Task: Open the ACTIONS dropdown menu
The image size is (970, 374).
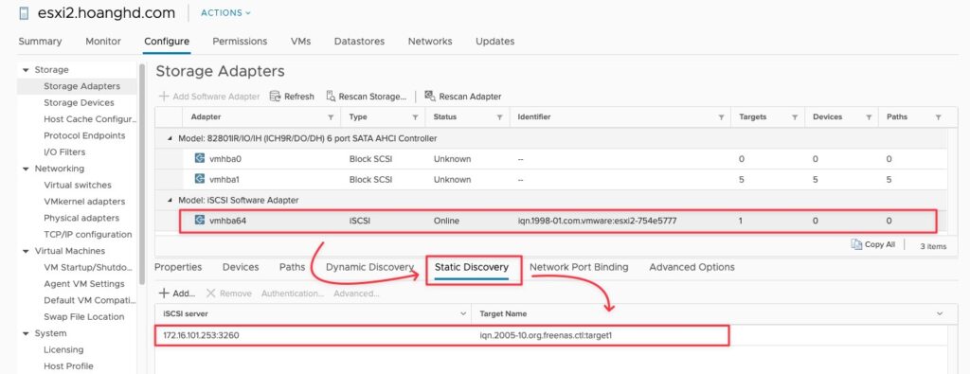Action: (225, 13)
